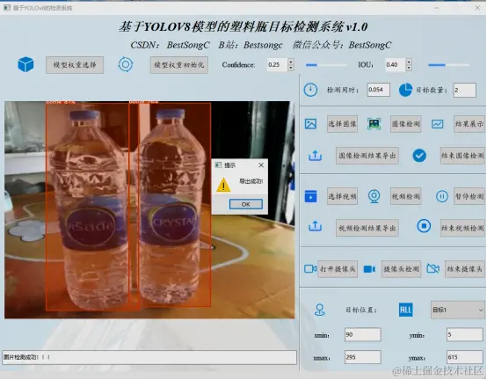Click the 目标数量 field showing 2

click(465, 90)
